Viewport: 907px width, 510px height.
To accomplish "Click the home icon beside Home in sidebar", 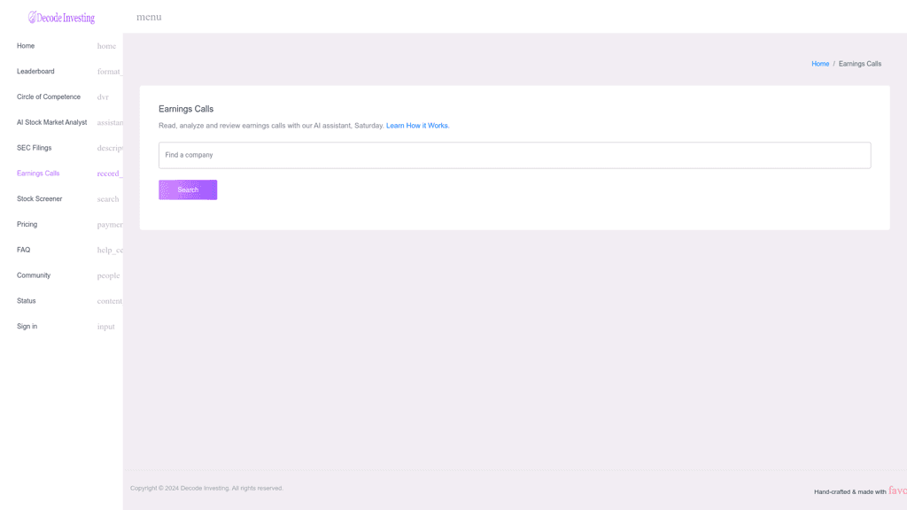I will click(106, 46).
